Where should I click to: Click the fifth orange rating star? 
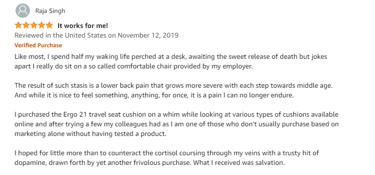point(49,25)
